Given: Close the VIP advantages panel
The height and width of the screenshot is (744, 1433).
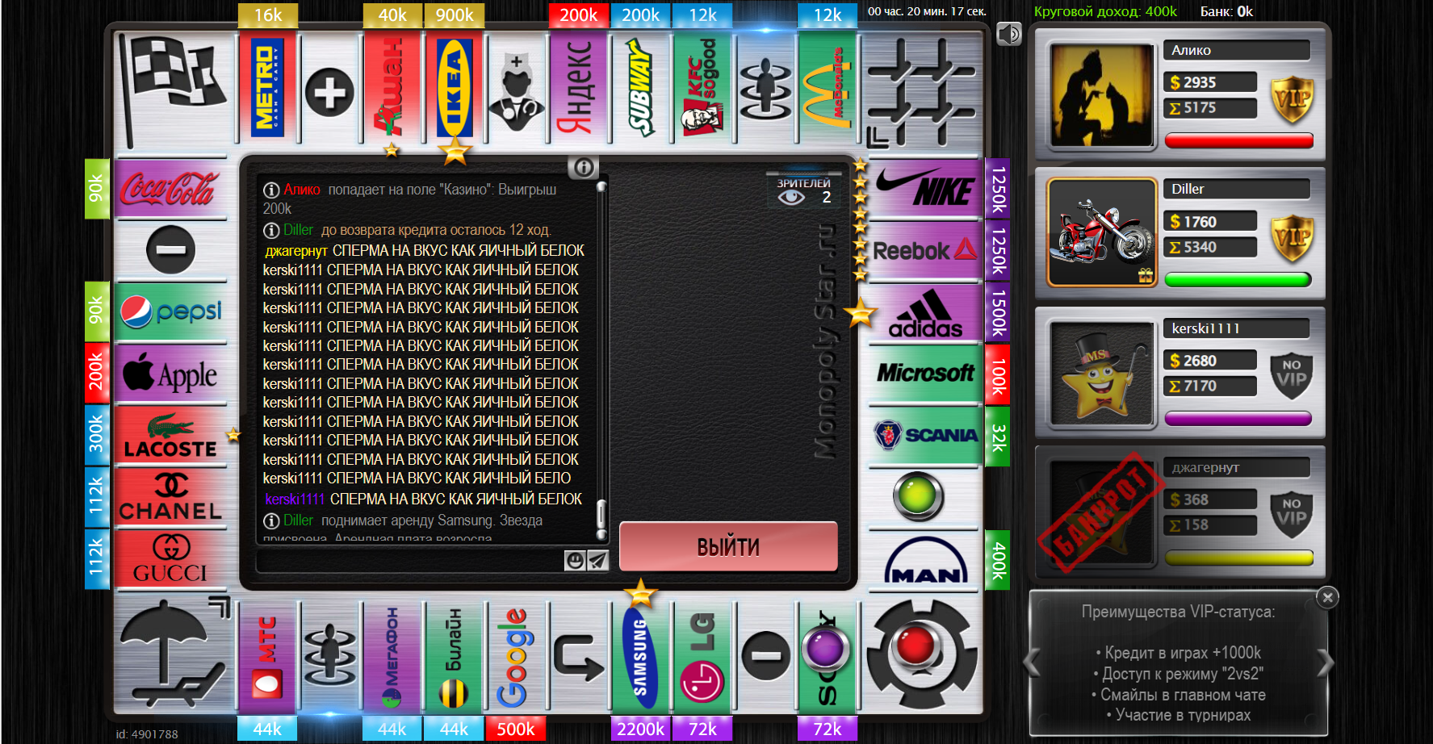Looking at the screenshot, I should click(1327, 597).
